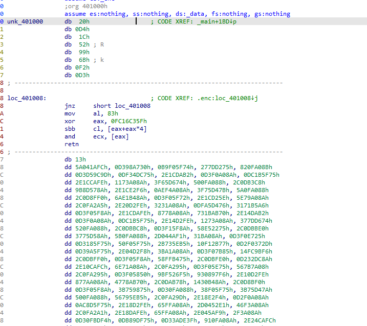This screenshot has width=367, height=326.
Task: Select the 0D3h data byte
Action: tap(84, 75)
